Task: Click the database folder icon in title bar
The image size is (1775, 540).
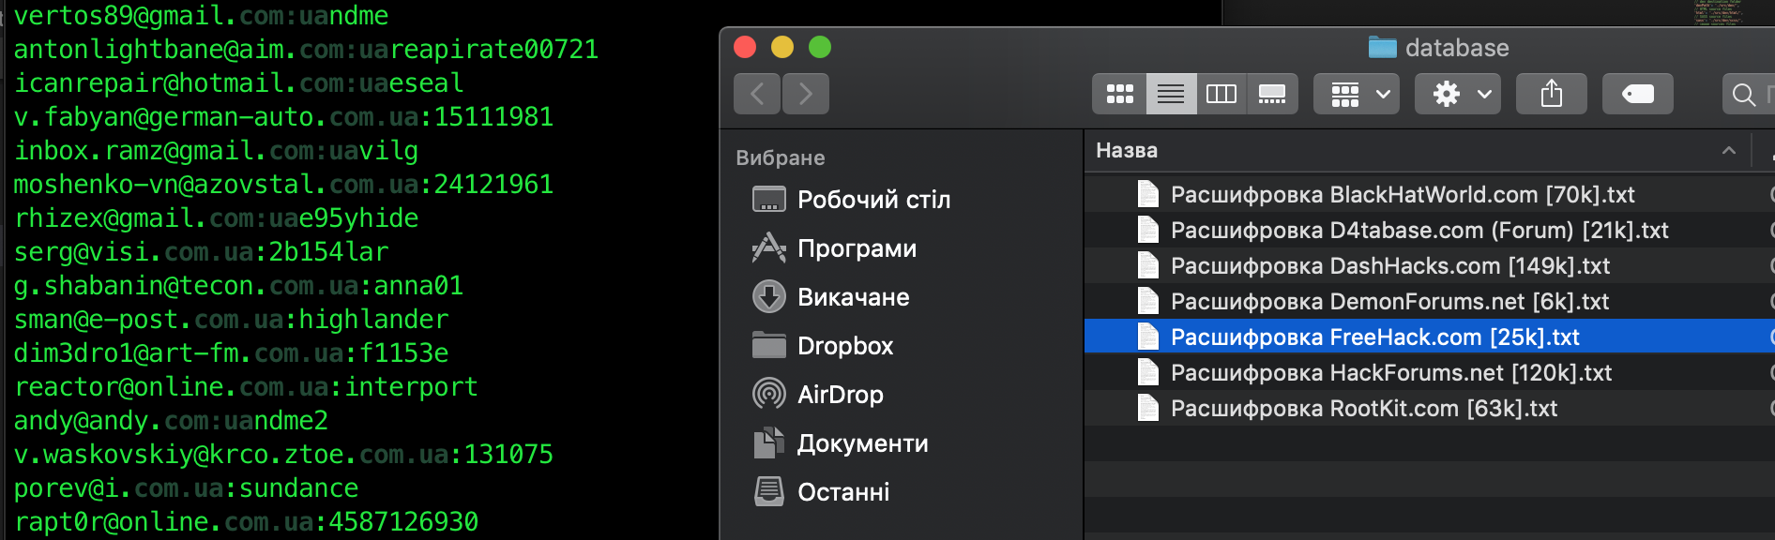Action: coord(1383,47)
